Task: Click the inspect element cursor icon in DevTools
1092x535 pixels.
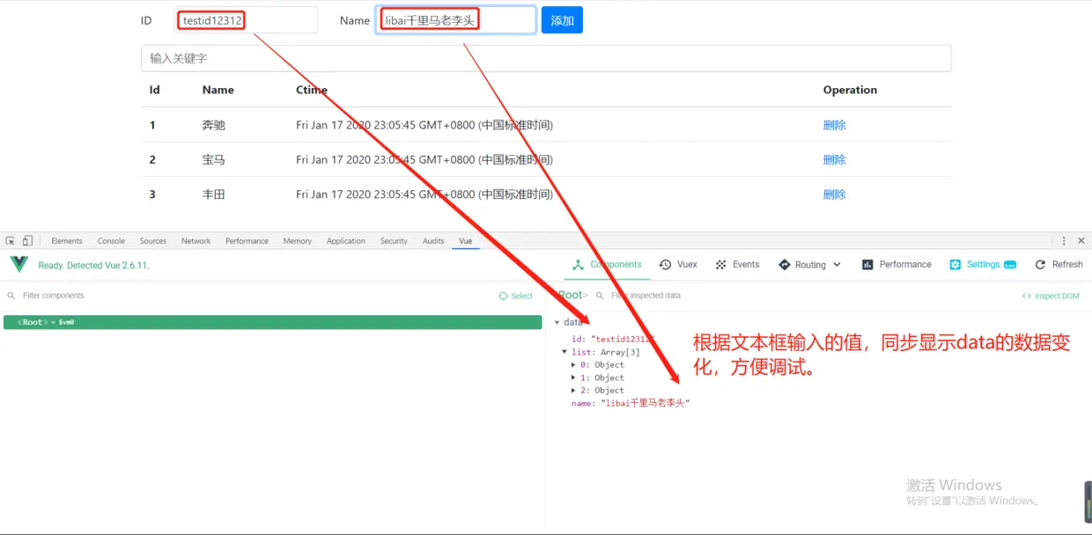Action: click(10, 240)
